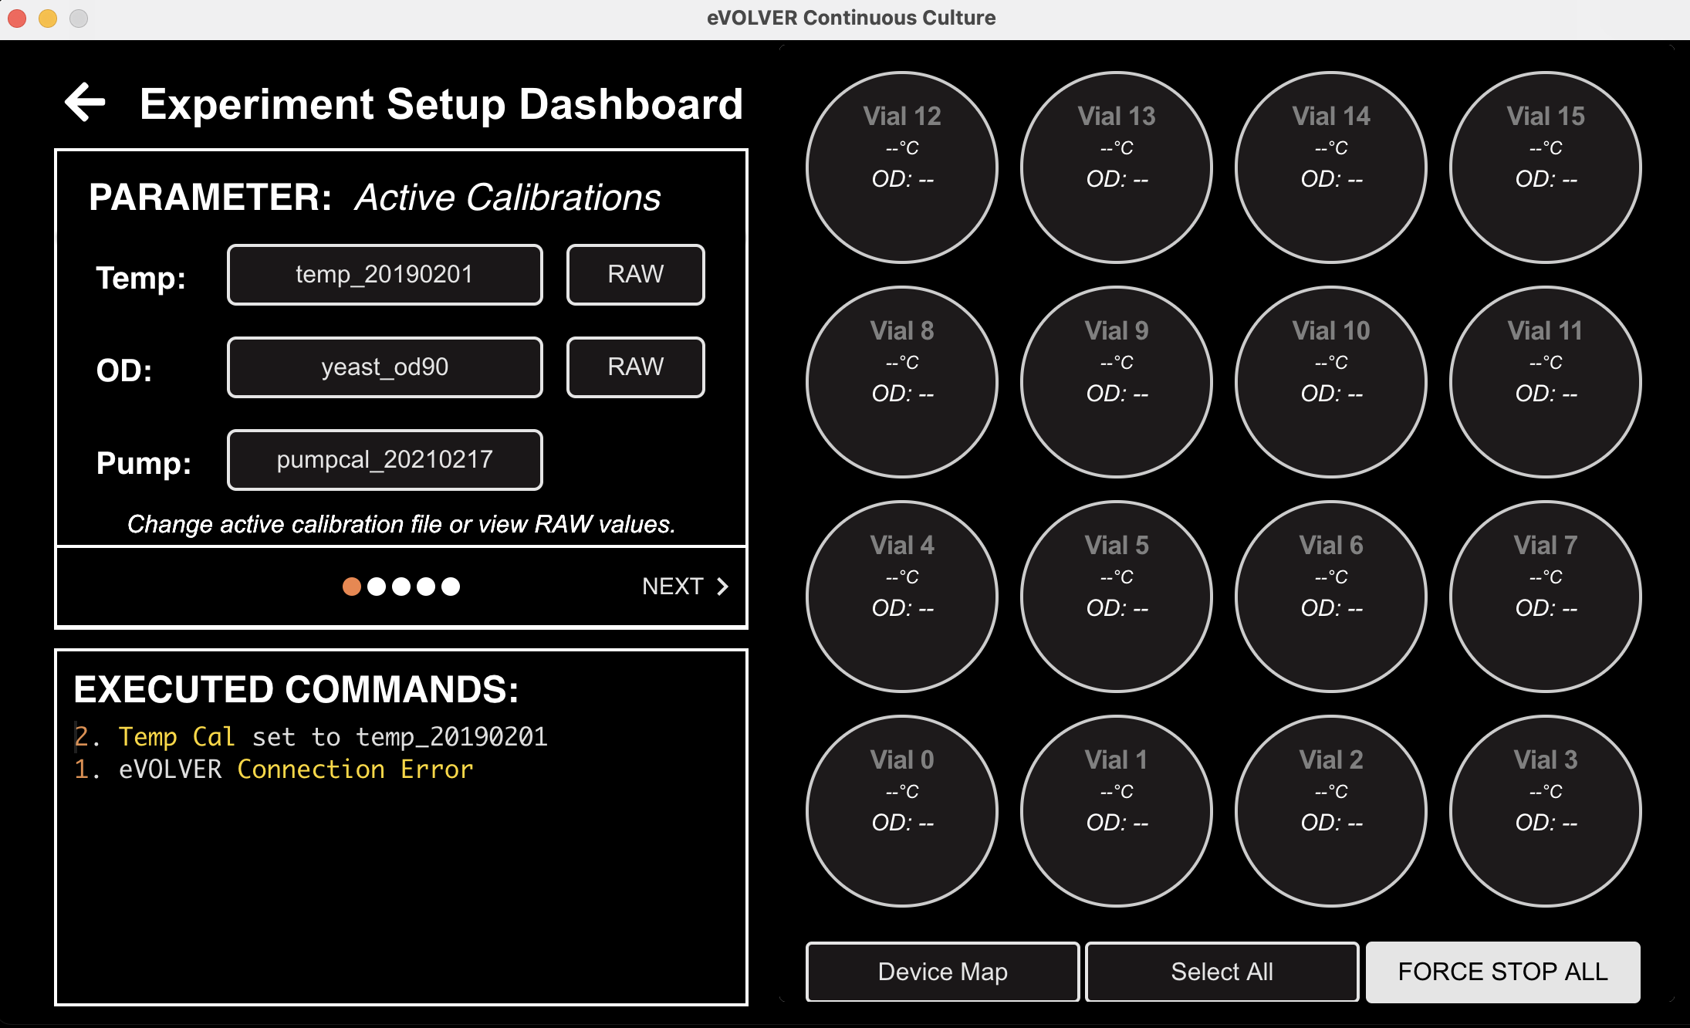
Task: Open the Device Map
Action: (942, 972)
